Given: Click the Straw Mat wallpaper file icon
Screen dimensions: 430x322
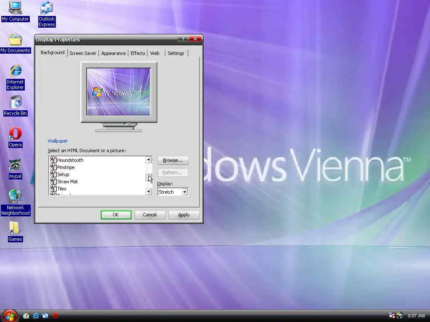Looking at the screenshot, I should point(53,181).
